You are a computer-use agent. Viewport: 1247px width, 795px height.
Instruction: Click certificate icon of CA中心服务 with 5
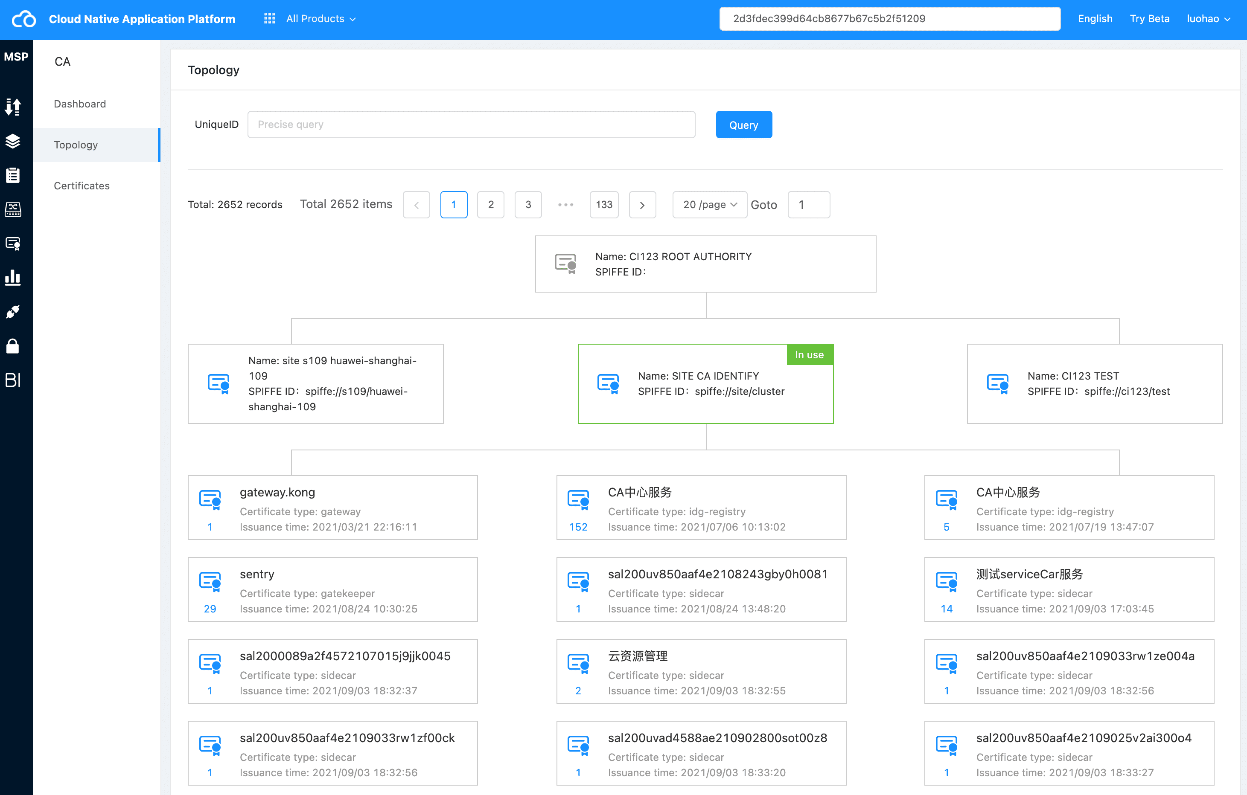947,500
